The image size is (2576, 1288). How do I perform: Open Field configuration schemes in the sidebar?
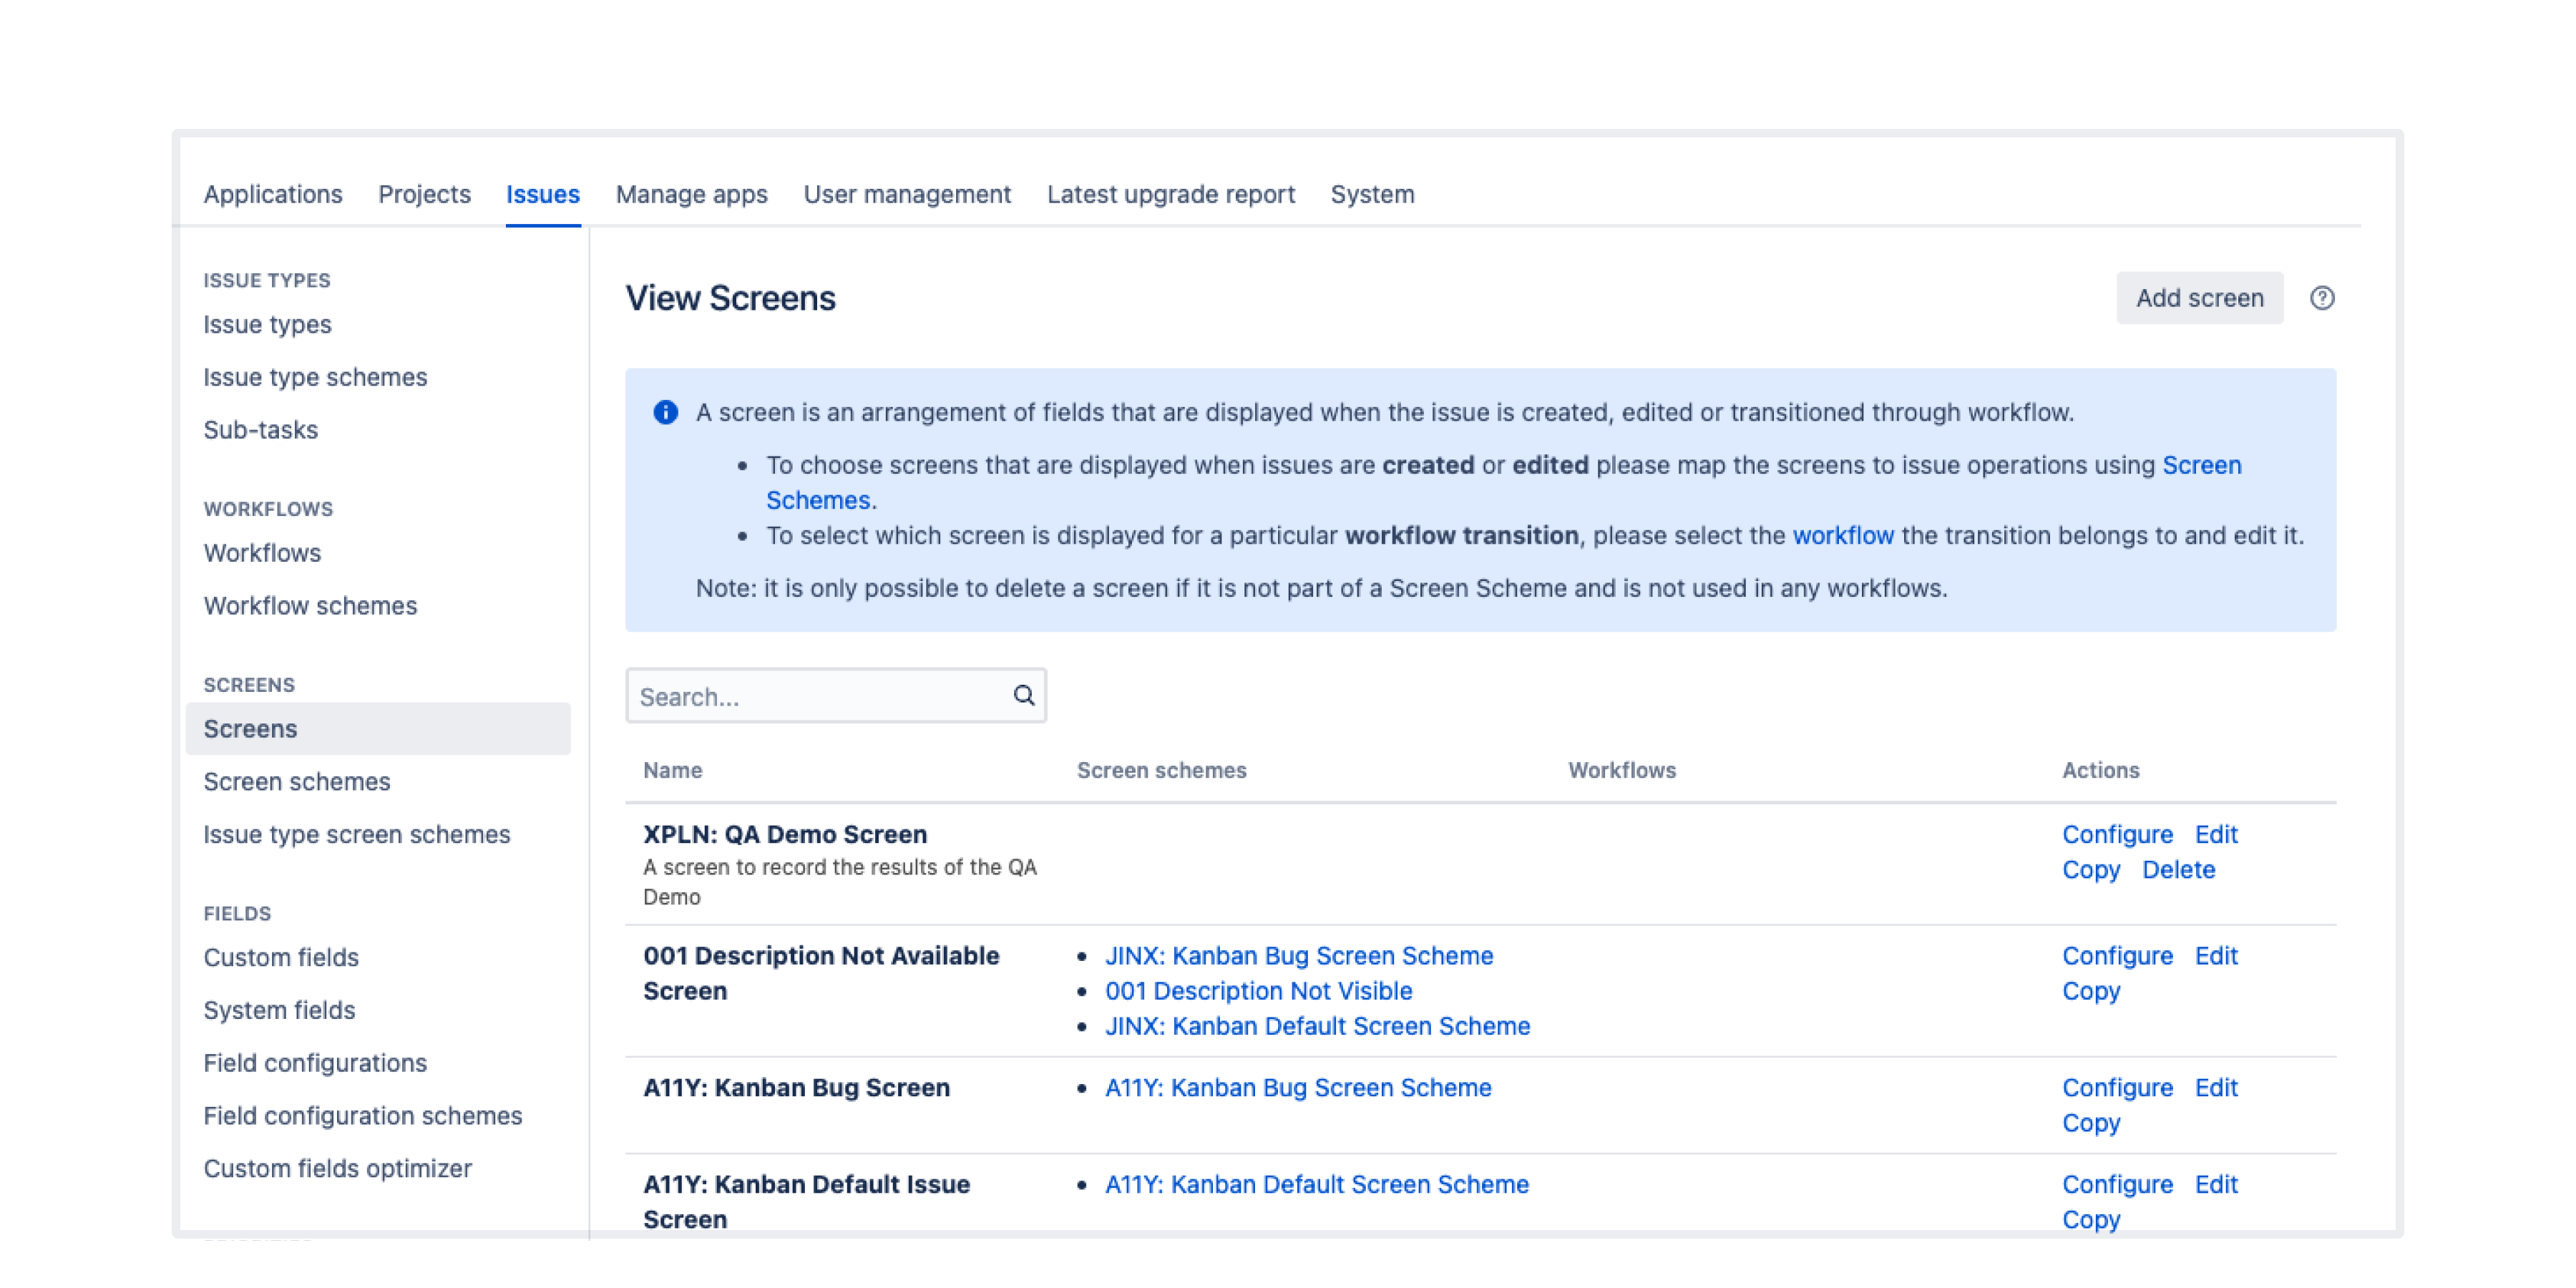coord(362,1116)
